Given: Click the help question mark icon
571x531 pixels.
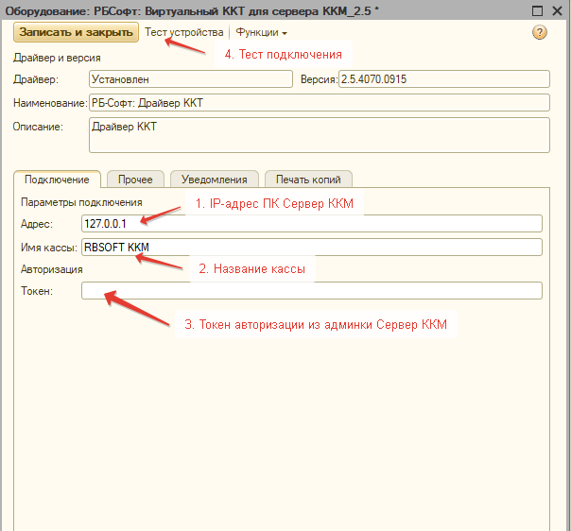Looking at the screenshot, I should 539,32.
